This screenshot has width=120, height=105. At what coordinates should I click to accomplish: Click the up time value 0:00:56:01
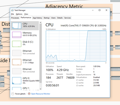coord(52,85)
